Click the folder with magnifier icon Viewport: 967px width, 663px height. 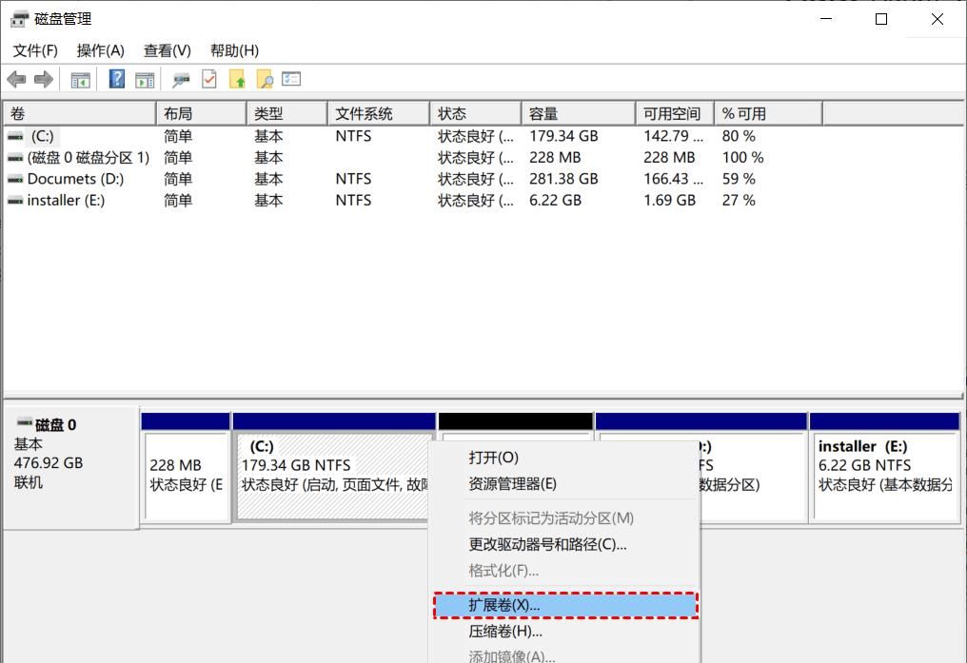tap(265, 80)
